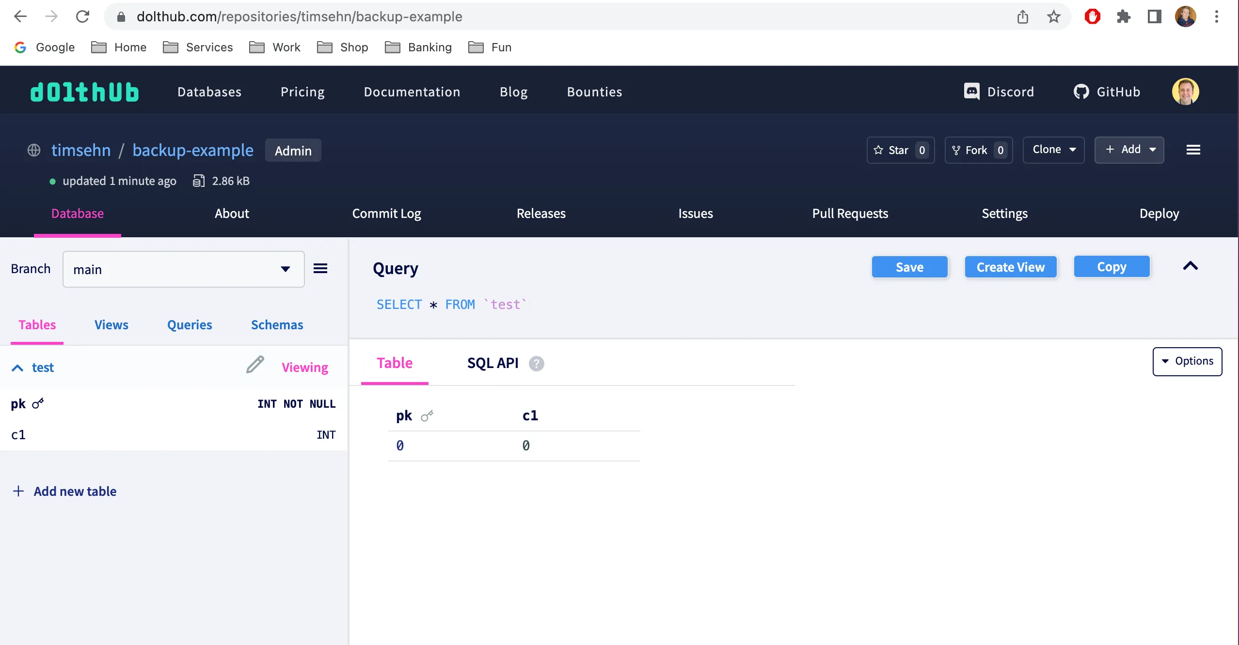The height and width of the screenshot is (645, 1239).
Task: Click into the SQL query editor text
Action: (451, 305)
